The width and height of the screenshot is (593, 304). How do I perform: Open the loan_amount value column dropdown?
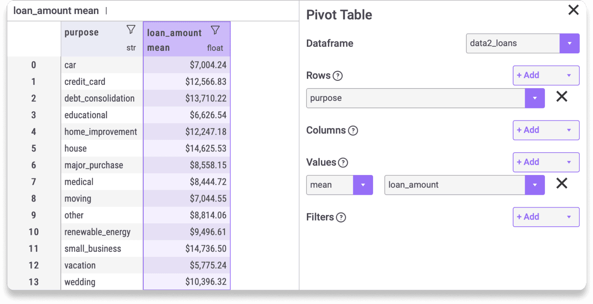click(x=535, y=185)
